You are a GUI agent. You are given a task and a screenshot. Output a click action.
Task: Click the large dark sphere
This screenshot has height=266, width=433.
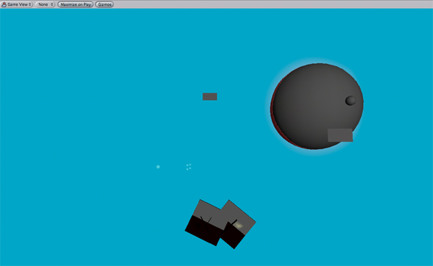317,107
